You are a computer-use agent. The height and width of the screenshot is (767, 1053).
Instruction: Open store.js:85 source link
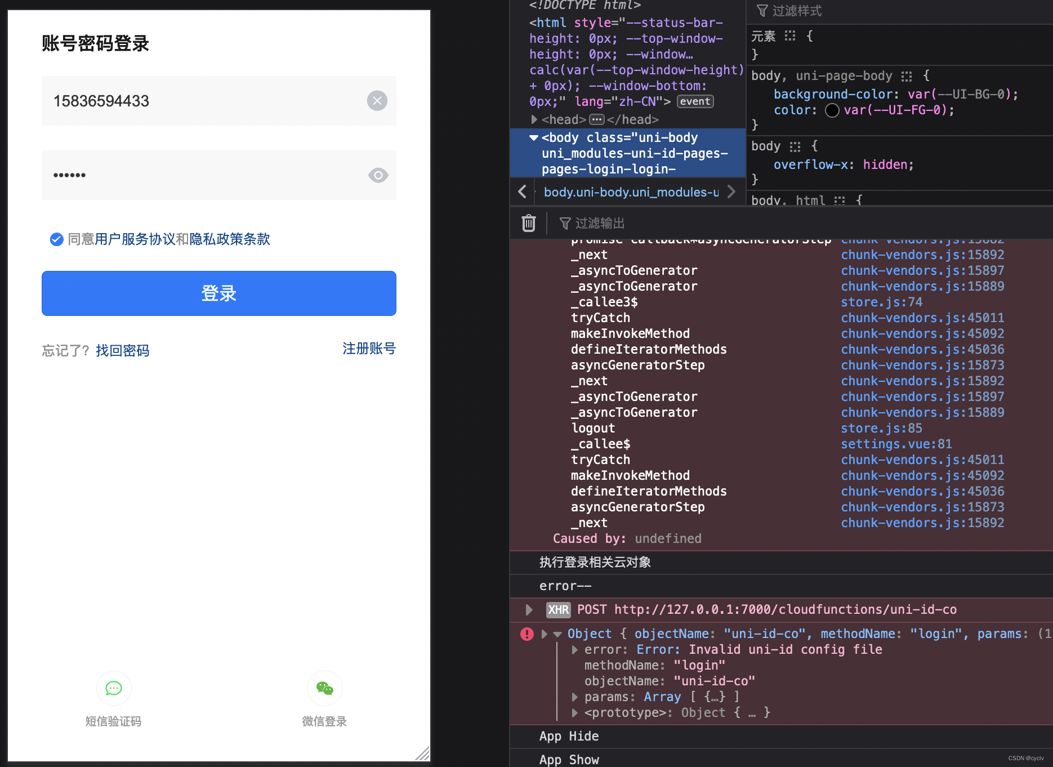pyautogui.click(x=881, y=429)
